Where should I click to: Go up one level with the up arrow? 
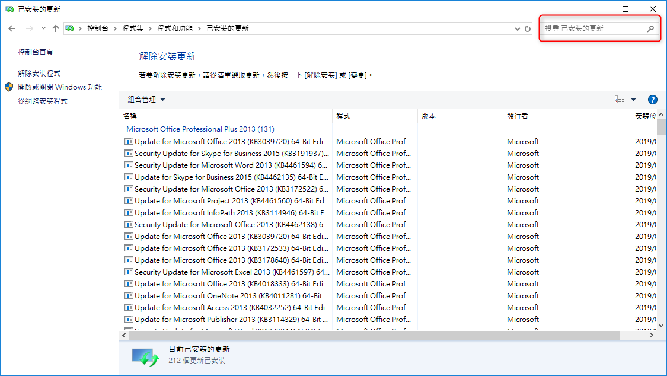coord(56,28)
